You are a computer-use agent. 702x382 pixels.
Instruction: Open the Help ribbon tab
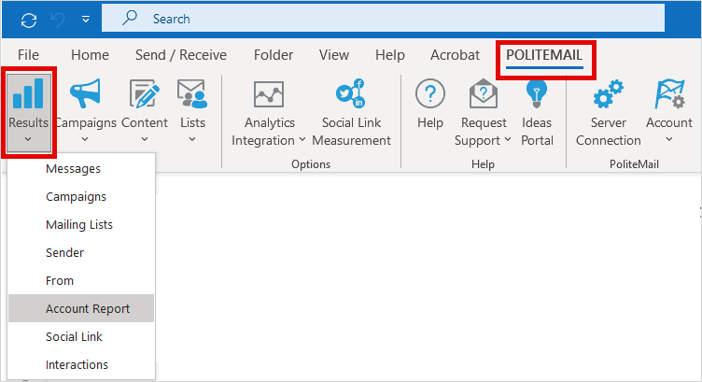pyautogui.click(x=390, y=54)
